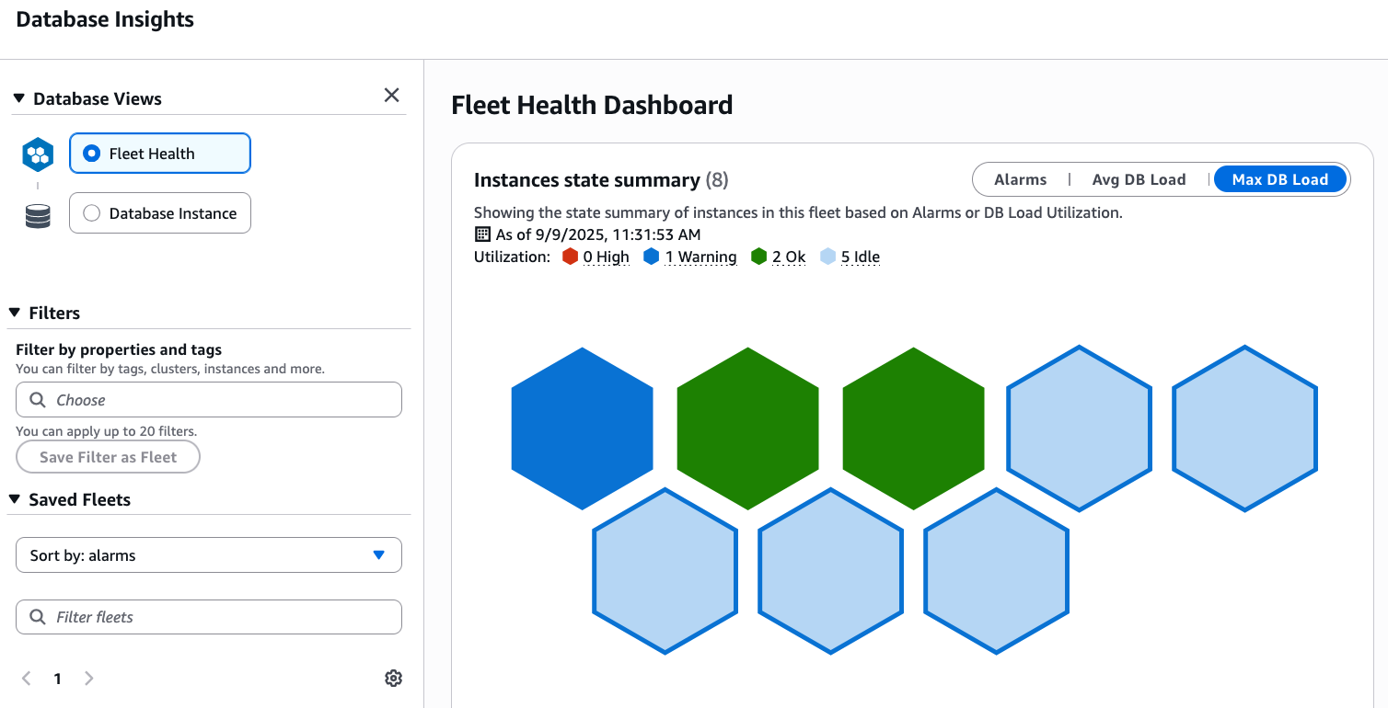Select the Fleet Health radio button

[x=92, y=154]
